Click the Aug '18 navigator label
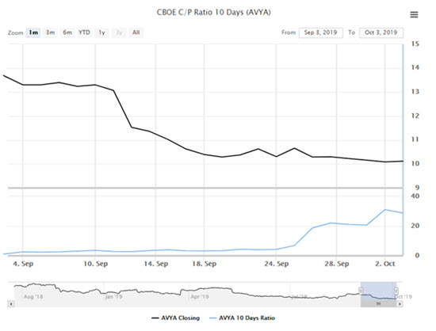 (x=33, y=297)
